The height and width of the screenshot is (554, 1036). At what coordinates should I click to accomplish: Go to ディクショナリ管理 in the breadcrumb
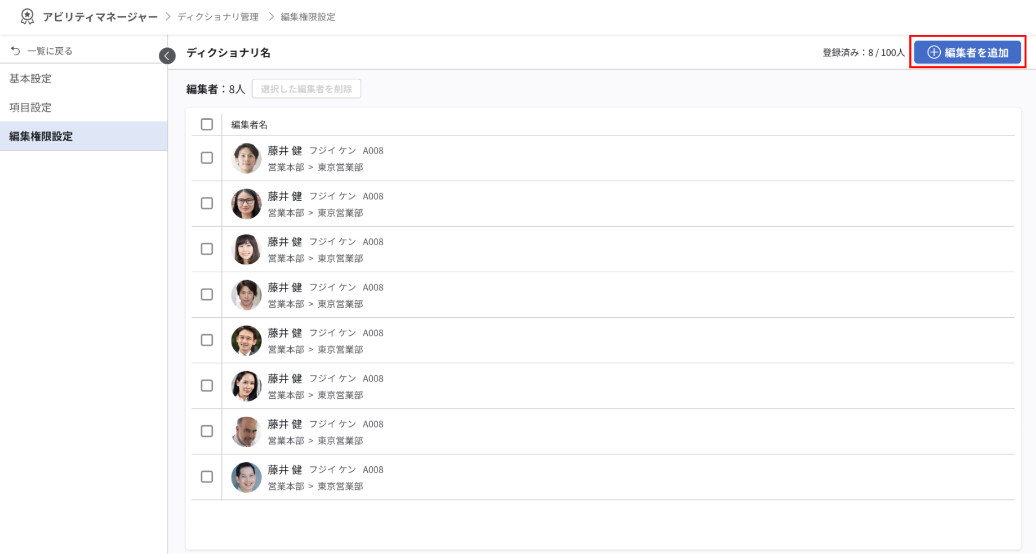click(x=218, y=17)
